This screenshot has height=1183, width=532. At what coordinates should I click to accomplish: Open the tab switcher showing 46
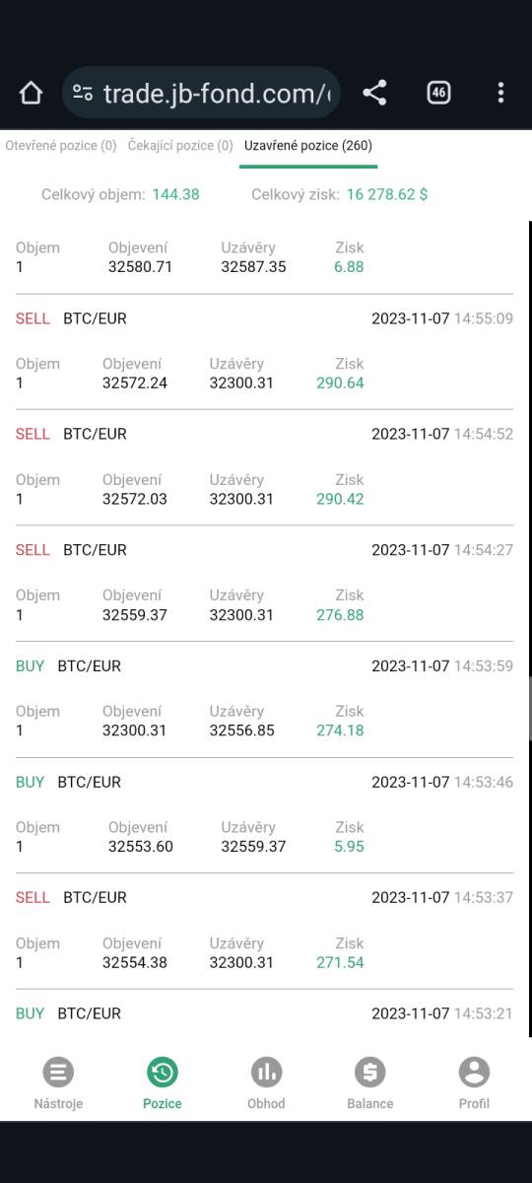pyautogui.click(x=438, y=93)
